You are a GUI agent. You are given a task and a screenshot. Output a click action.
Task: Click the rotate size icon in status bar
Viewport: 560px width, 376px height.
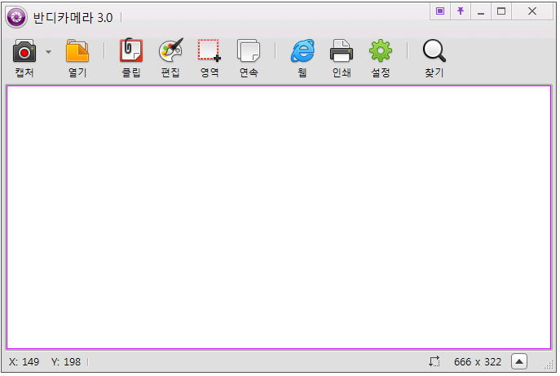pos(434,361)
